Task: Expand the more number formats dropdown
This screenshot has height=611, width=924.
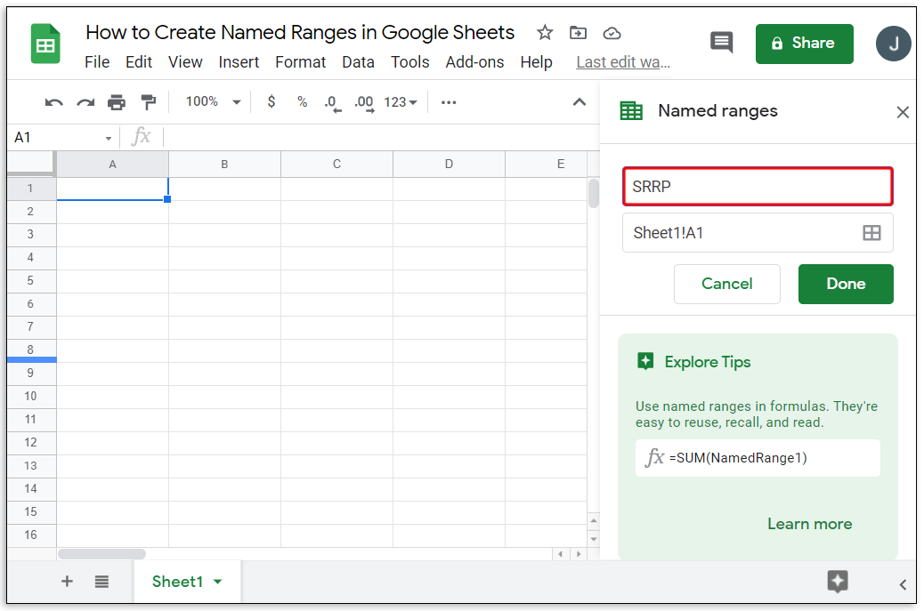Action: click(x=401, y=102)
